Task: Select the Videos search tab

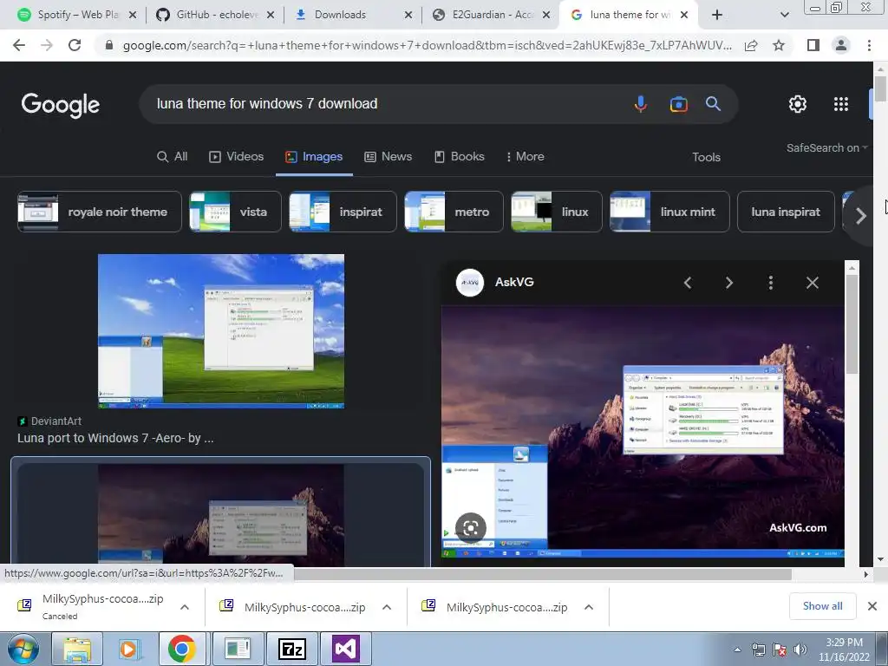Action: click(x=236, y=157)
